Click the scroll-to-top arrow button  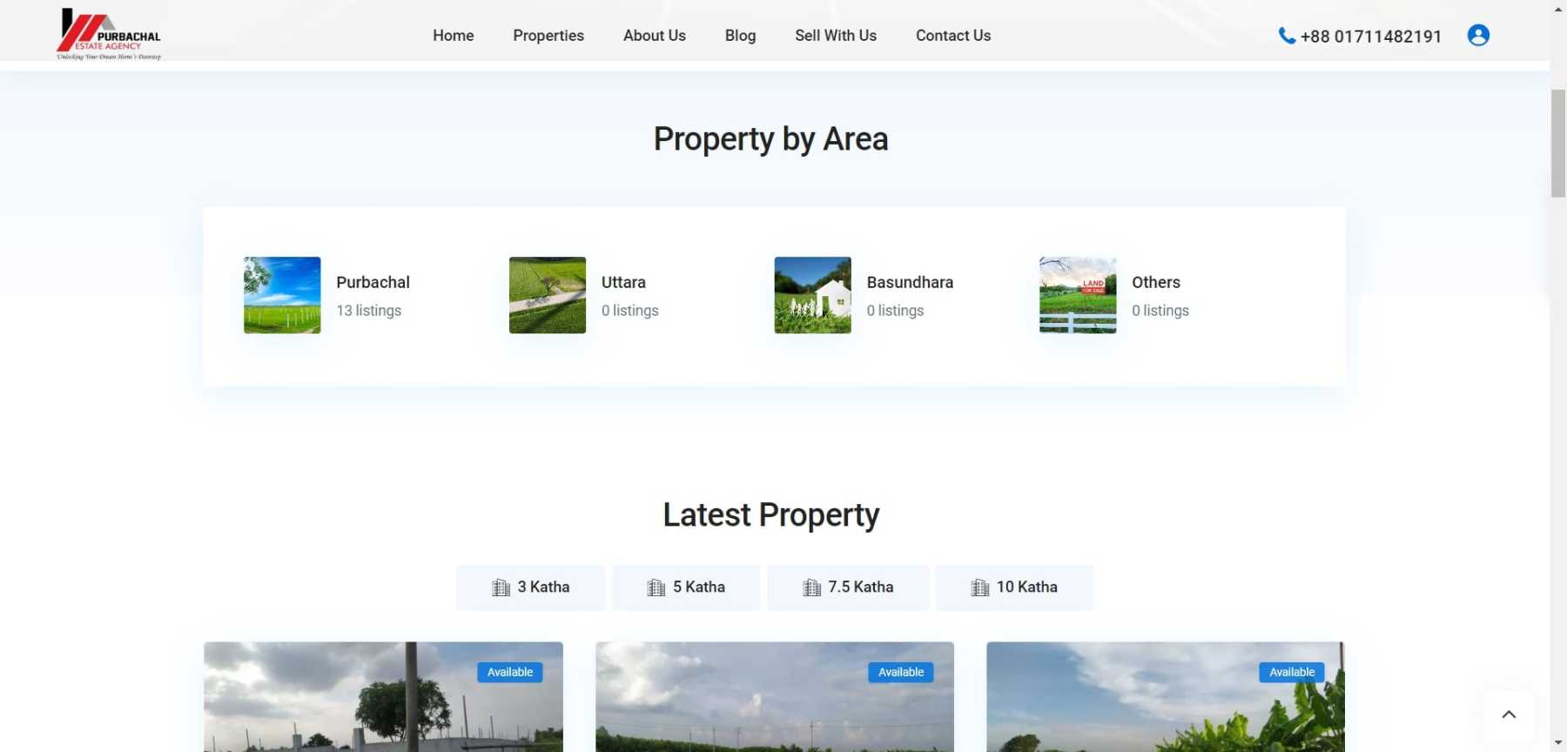point(1509,715)
